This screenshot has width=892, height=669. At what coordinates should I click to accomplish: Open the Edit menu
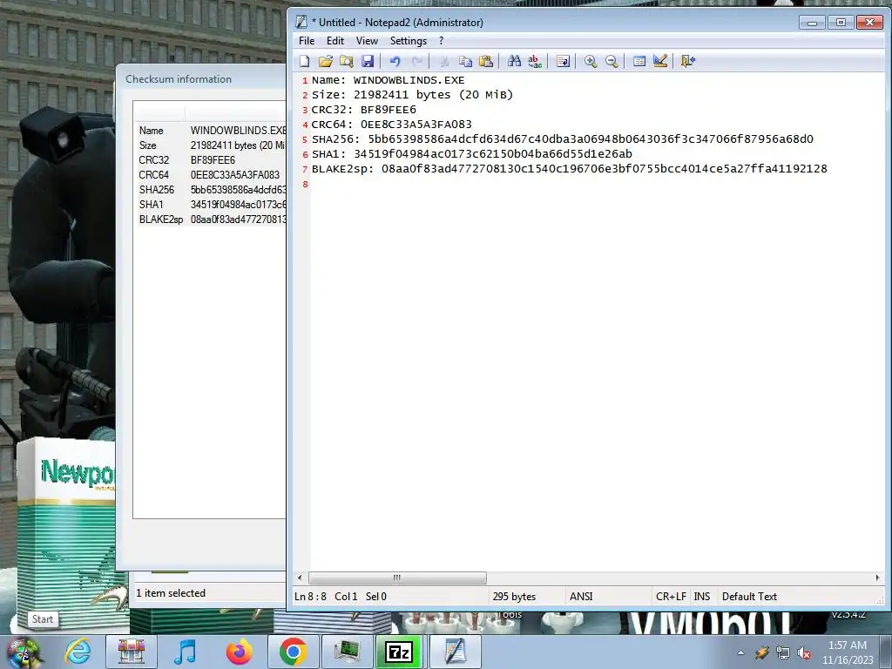pyautogui.click(x=335, y=41)
